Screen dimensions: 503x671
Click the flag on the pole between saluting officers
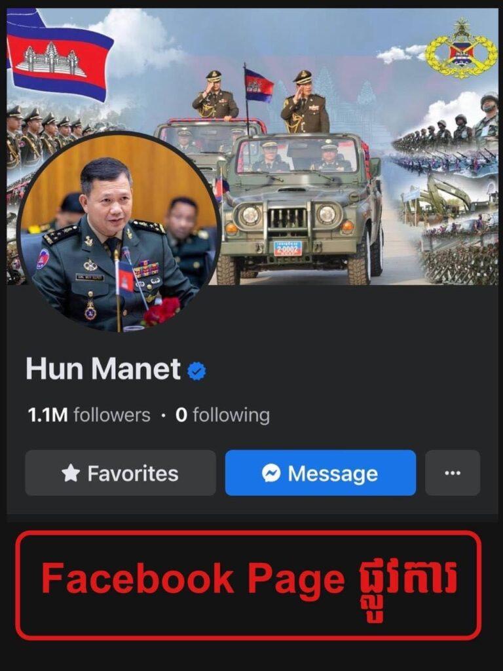(x=259, y=85)
